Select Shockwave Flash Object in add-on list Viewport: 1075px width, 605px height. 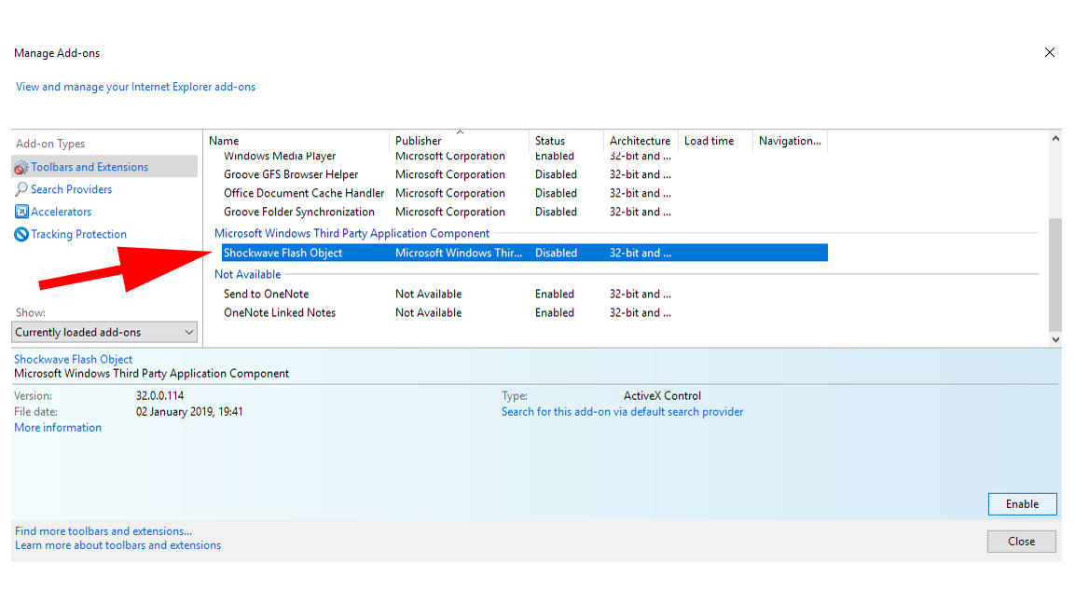[525, 253]
